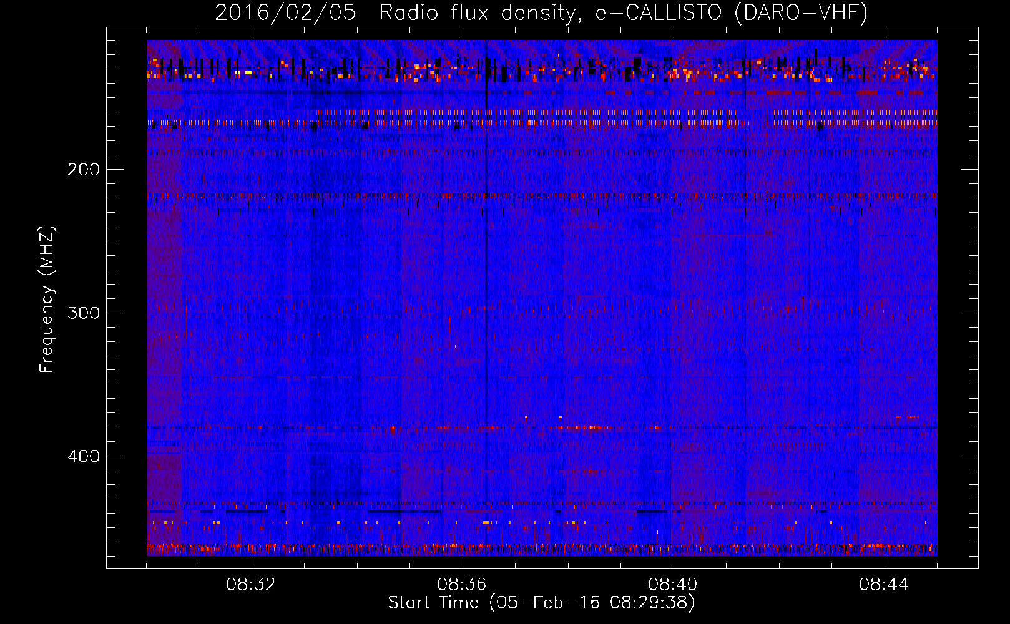Click the Frequency (MHZ) axis label
This screenshot has height=624, width=1010.
click(47, 300)
